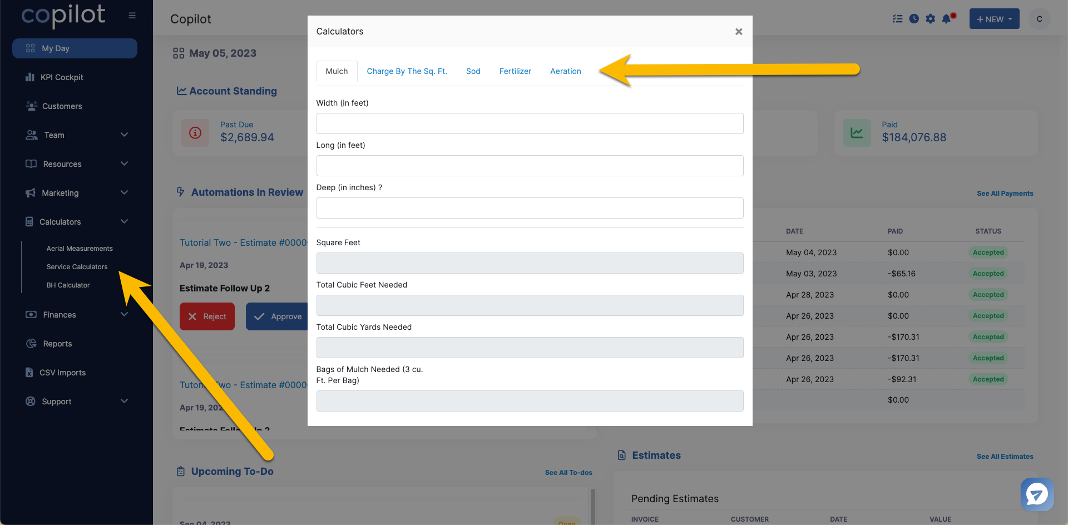Image resolution: width=1068 pixels, height=525 pixels.
Task: Focus the Width (in feet) field
Action: (x=530, y=123)
